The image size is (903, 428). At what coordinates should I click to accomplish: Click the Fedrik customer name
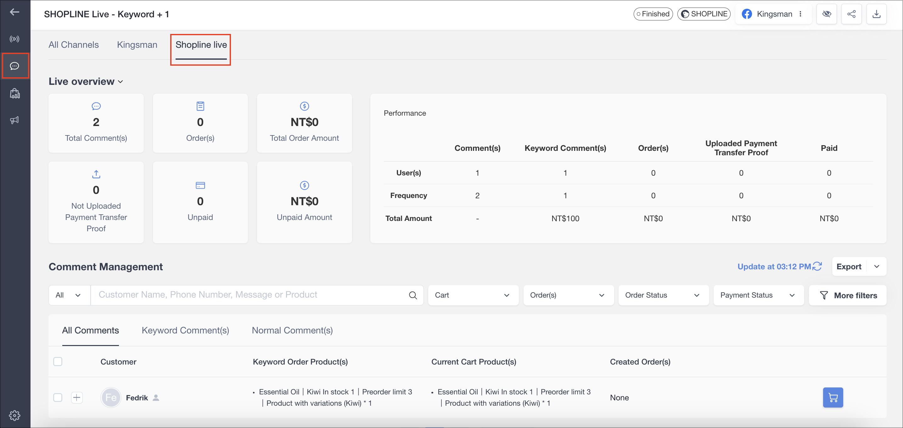point(137,398)
